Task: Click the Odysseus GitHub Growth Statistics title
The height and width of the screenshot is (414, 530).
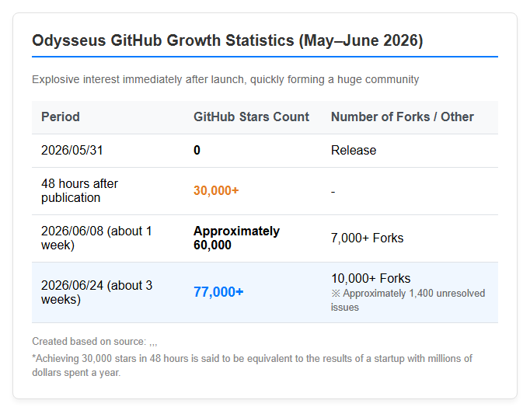Action: tap(228, 40)
